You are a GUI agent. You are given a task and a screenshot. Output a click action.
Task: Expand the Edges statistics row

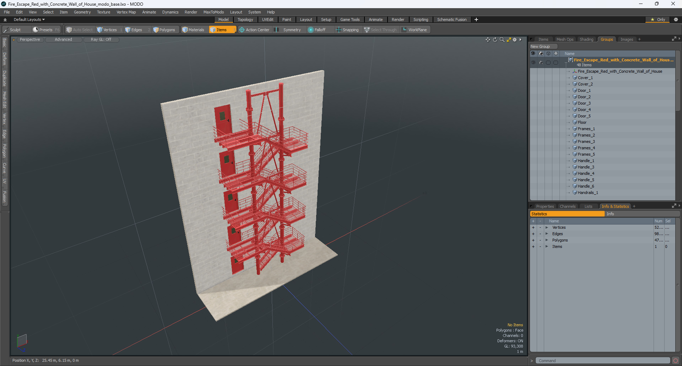coord(547,234)
